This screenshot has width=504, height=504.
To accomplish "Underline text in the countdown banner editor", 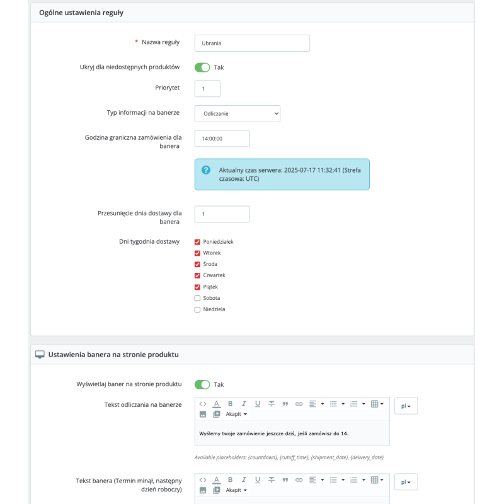I will pyautogui.click(x=257, y=404).
